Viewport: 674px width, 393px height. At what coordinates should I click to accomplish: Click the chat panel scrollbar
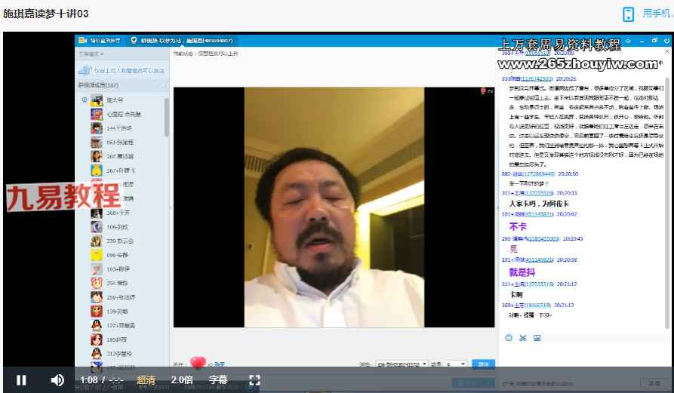[667, 202]
